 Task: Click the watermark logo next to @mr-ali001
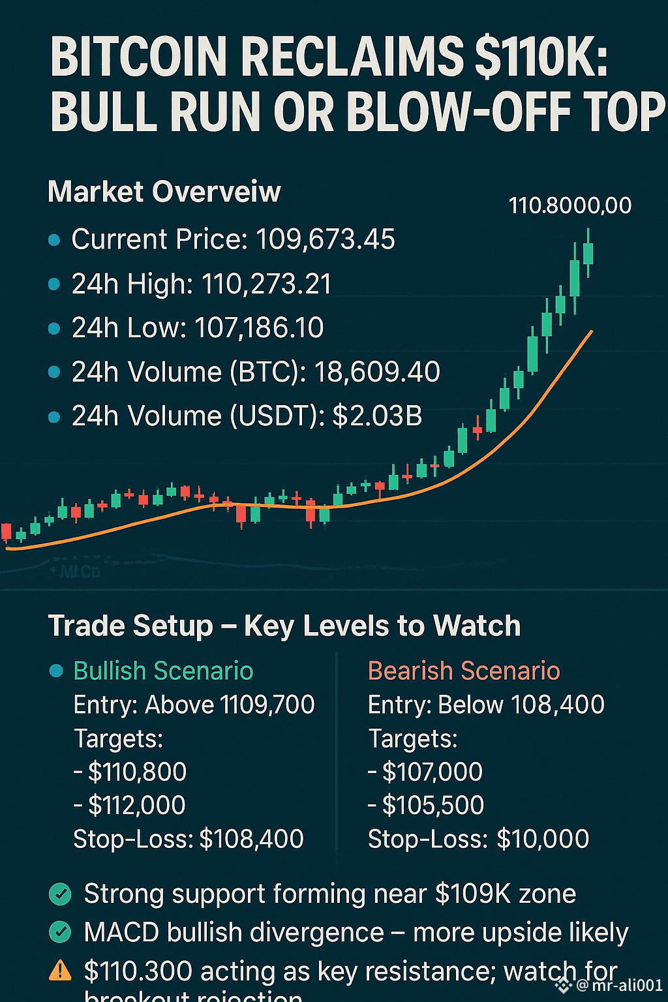[563, 984]
